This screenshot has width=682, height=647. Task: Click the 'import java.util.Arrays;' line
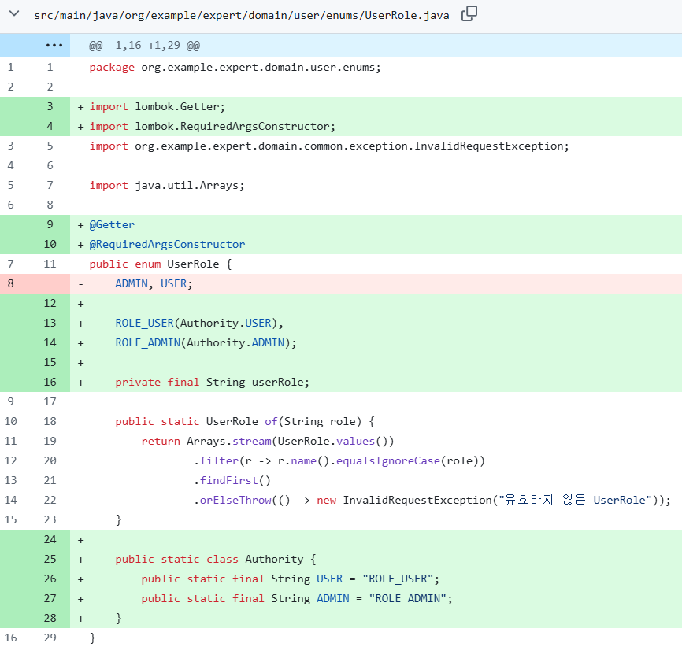click(167, 185)
